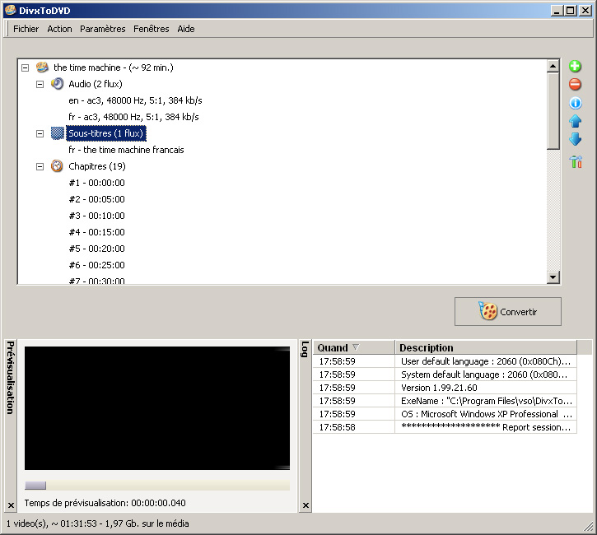This screenshot has height=535, width=597.
Task: Select Sous-titres (1 flux) row
Action: pyautogui.click(x=106, y=133)
